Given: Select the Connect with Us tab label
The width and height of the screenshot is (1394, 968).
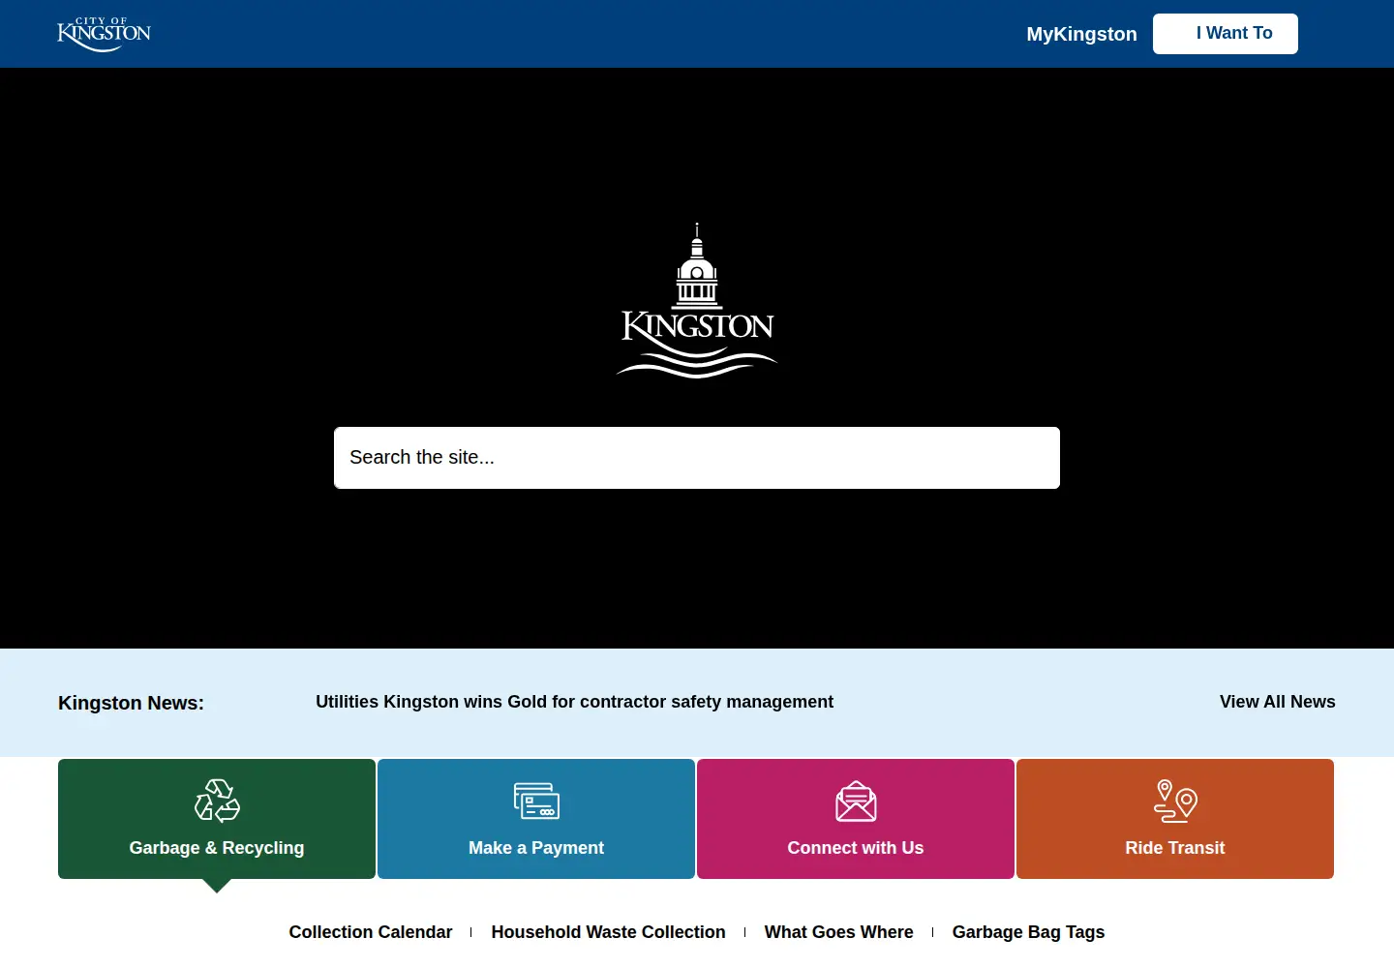Looking at the screenshot, I should (856, 848).
